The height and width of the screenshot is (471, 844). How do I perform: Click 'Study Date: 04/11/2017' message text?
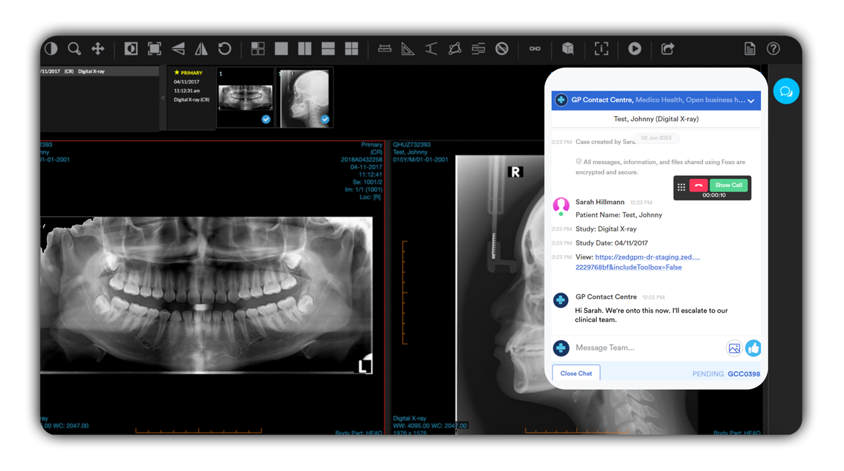(x=612, y=243)
